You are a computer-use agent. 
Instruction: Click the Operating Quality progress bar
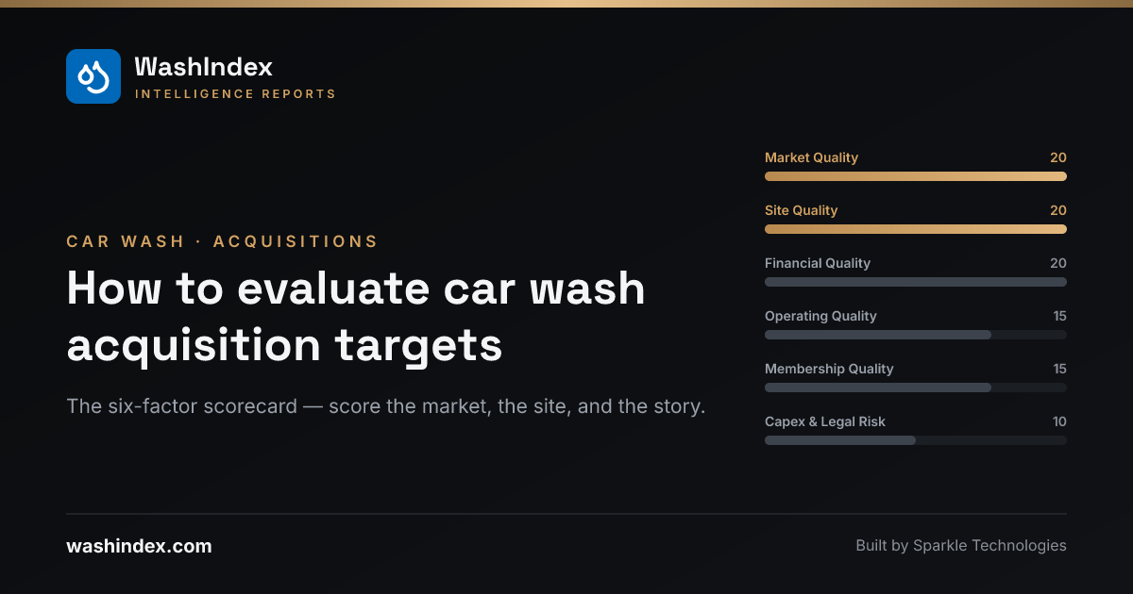click(x=916, y=335)
